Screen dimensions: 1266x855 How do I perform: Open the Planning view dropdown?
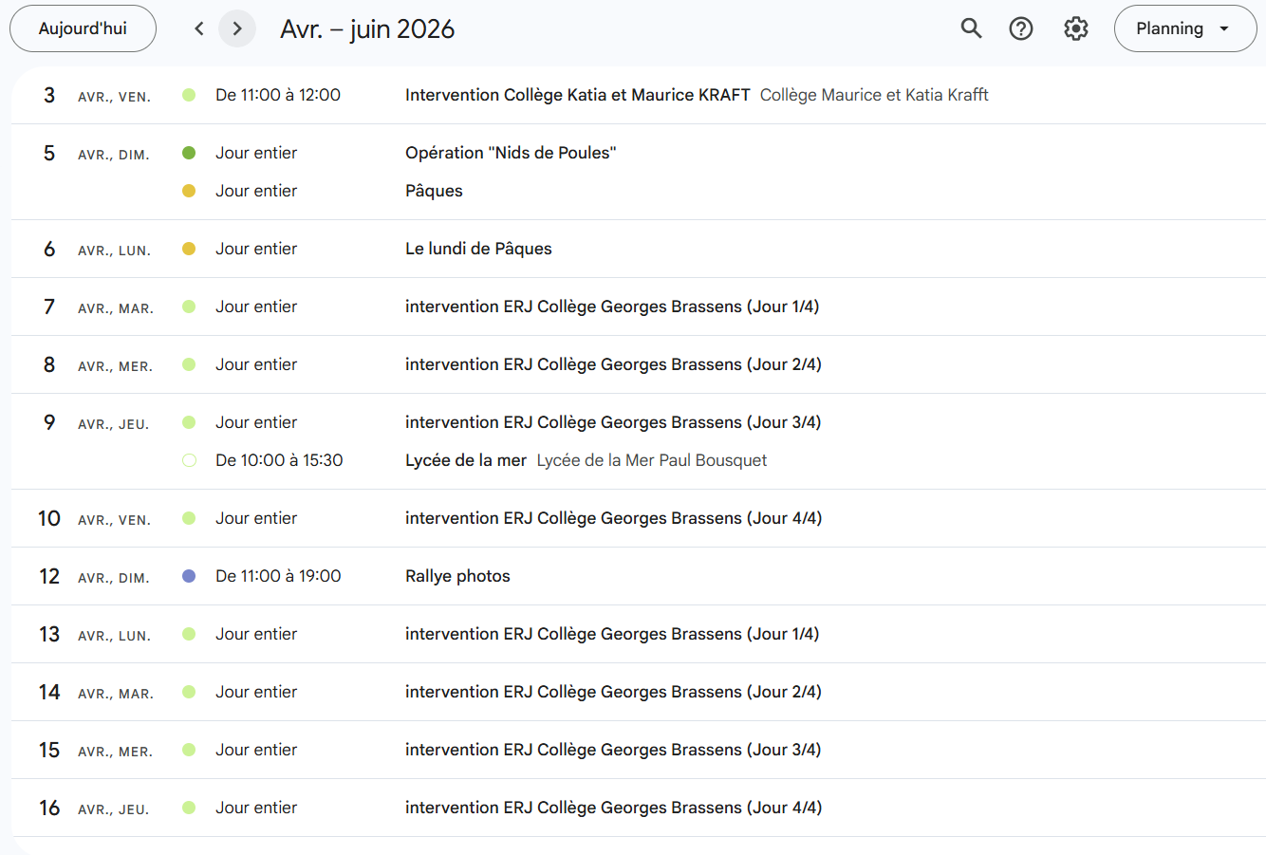coord(1184,28)
